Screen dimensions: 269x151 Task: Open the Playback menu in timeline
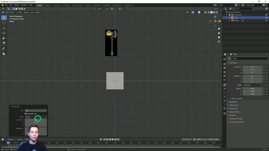point(11,139)
